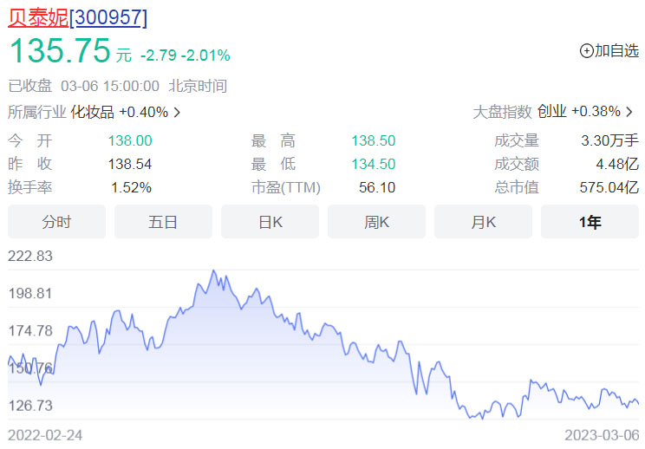This screenshot has height=449, width=645.
Task: Click the 市盈(TTM) label
Action: pos(286,187)
